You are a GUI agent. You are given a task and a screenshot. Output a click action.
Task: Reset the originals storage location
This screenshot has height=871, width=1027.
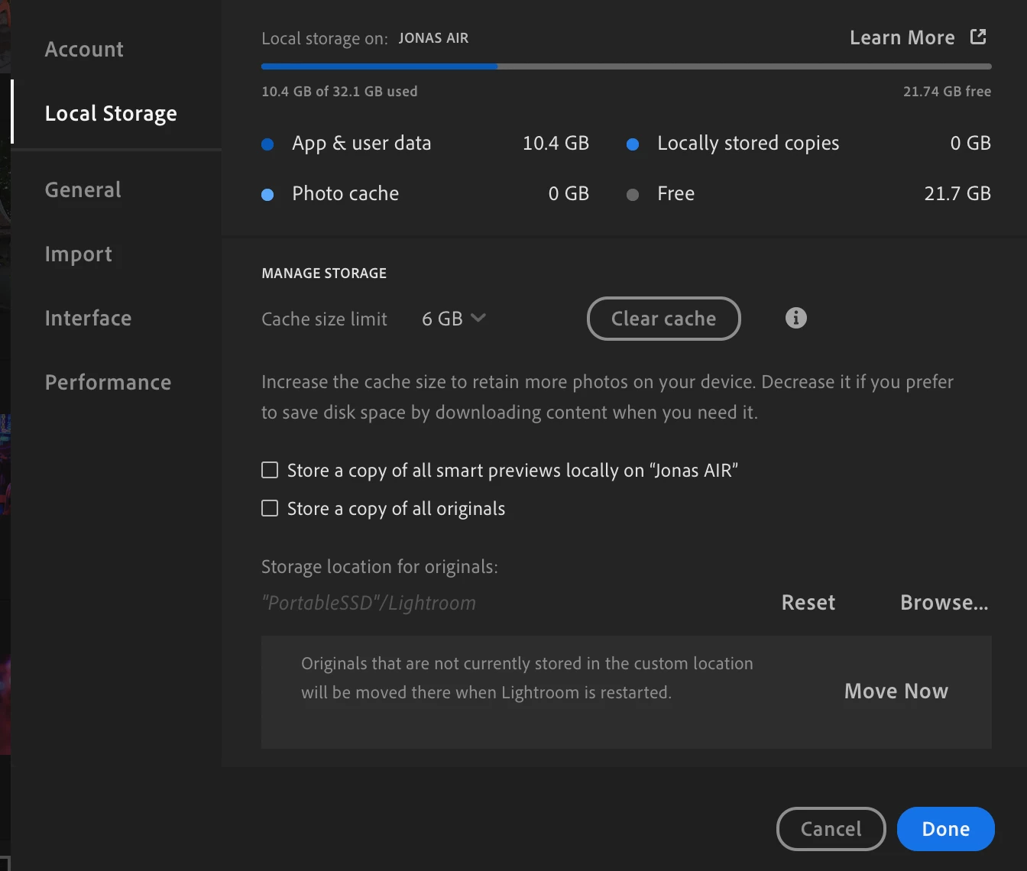pyautogui.click(x=808, y=603)
